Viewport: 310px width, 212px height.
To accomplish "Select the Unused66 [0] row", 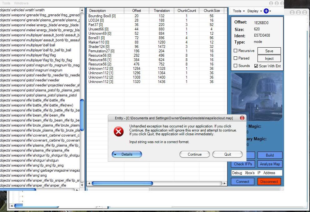I will 156,29.
